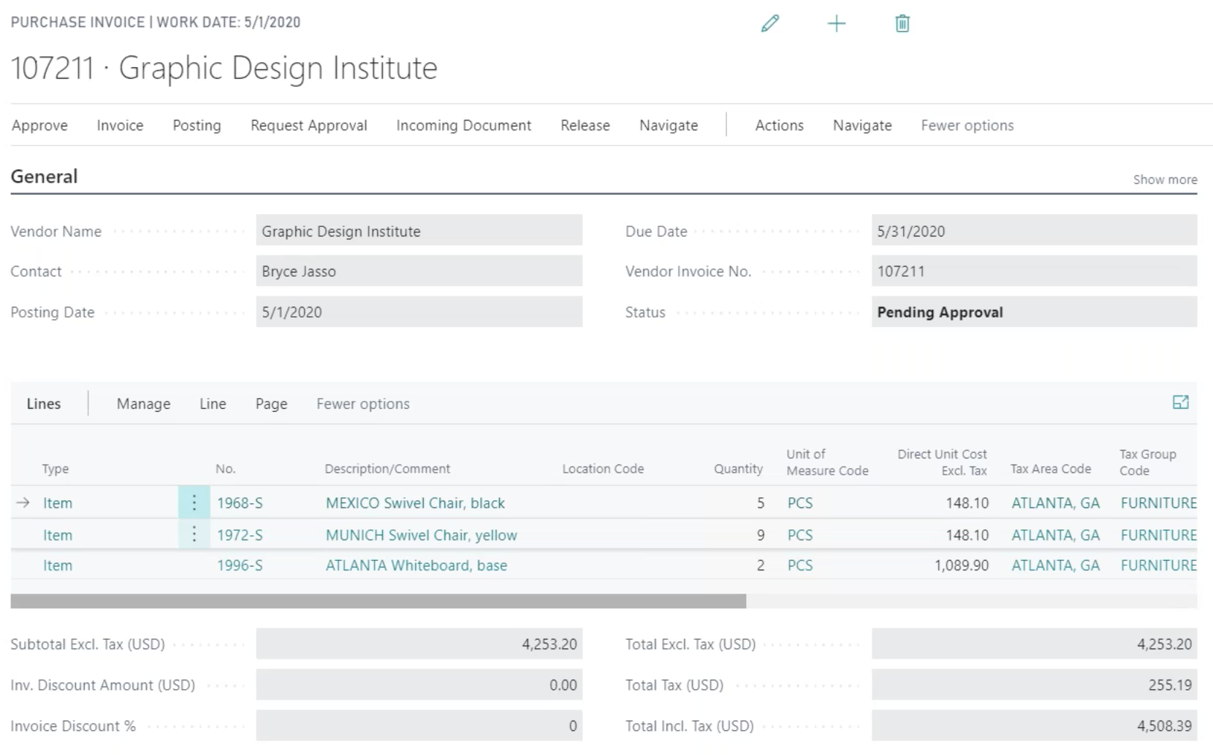Click the pencil edit icon
The height and width of the screenshot is (755, 1213).
769,23
